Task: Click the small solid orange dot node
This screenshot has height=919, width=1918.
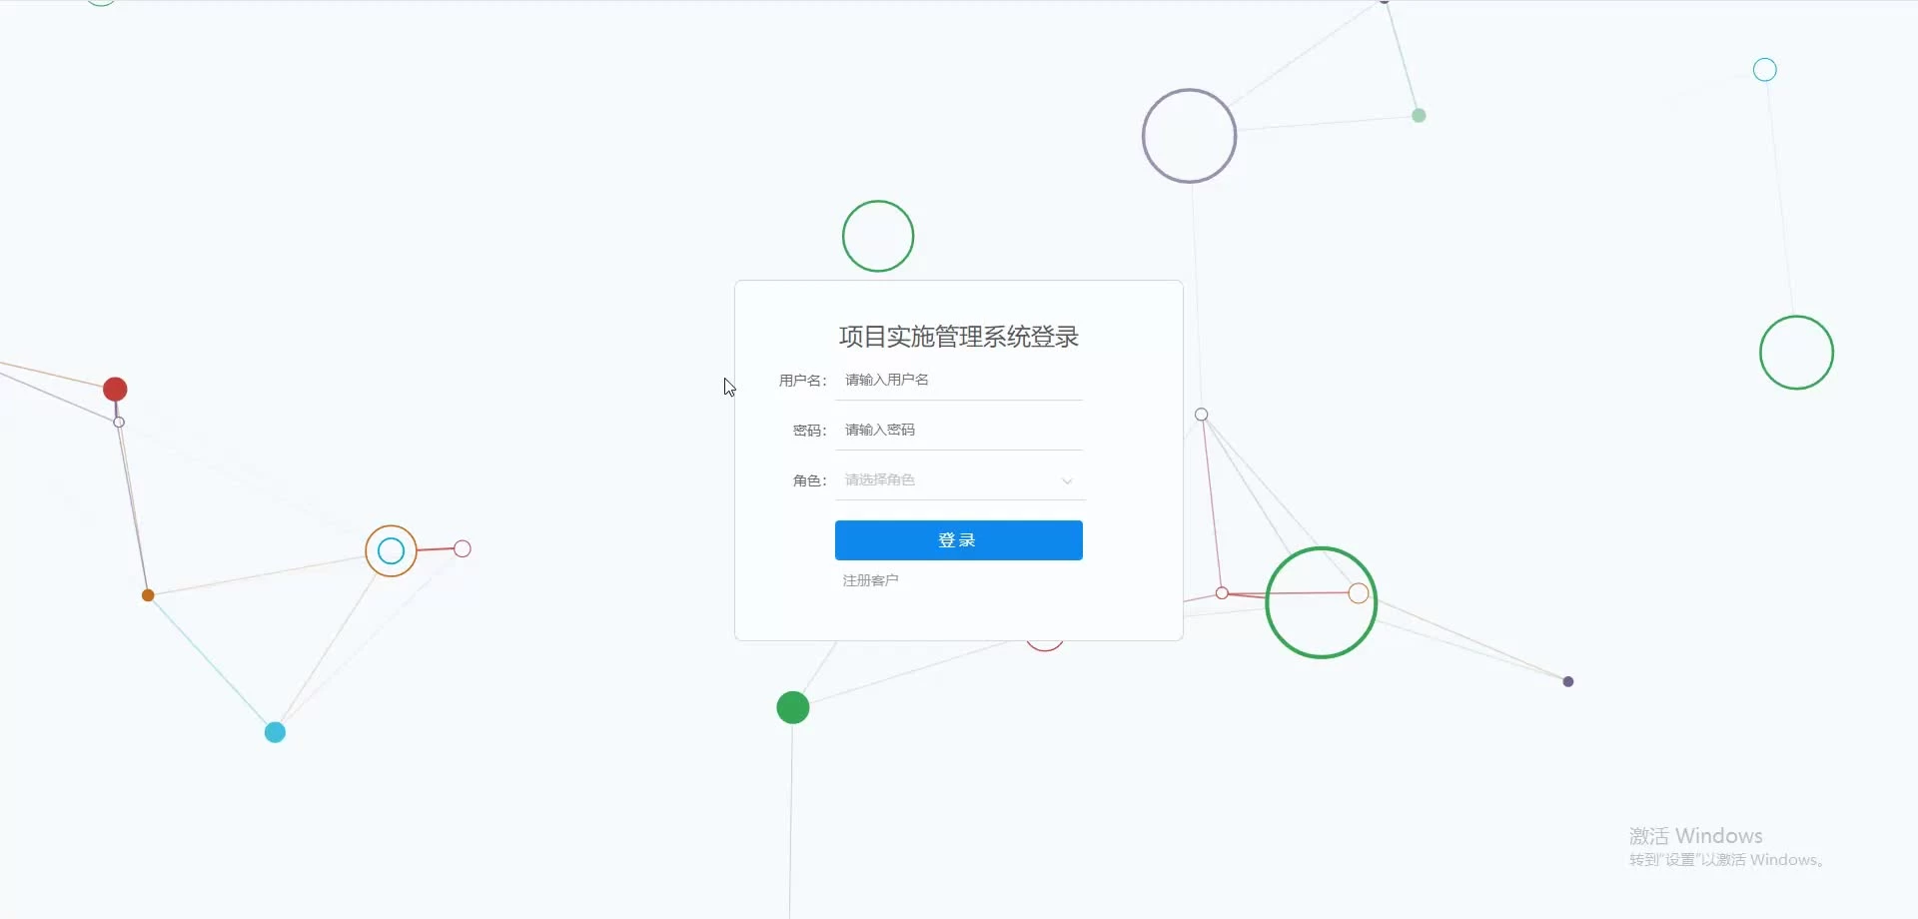Action: click(x=148, y=595)
